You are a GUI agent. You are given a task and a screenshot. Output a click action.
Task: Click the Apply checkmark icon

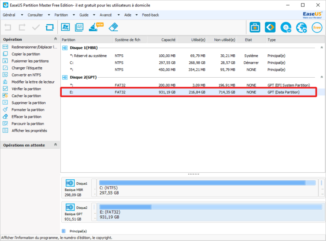point(36,27)
